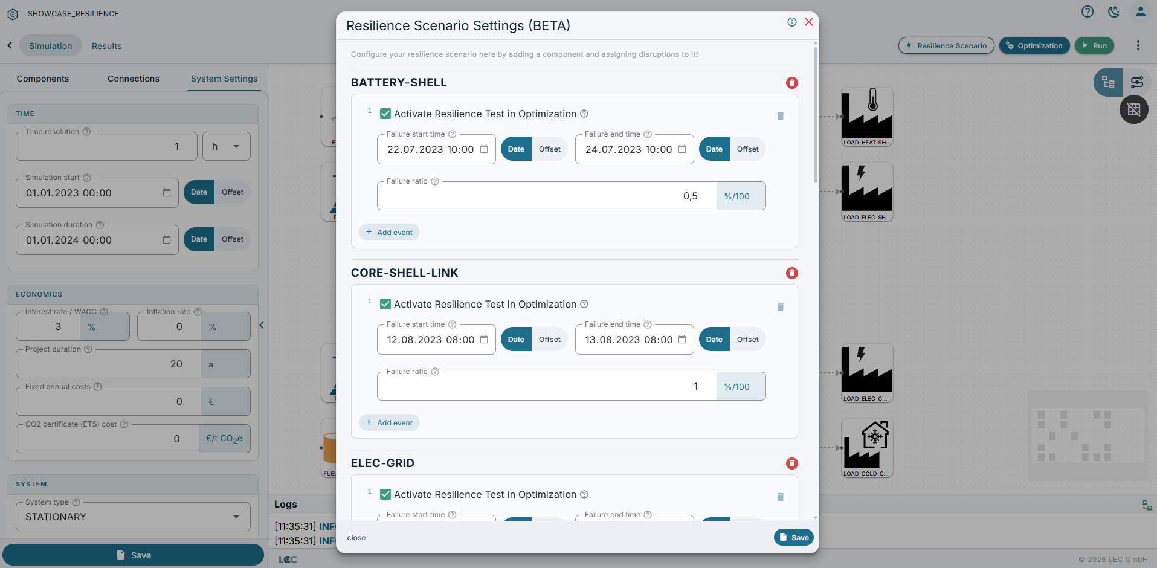Select the Simulation tab

[x=51, y=46]
